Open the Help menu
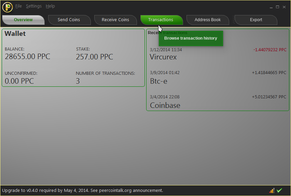The image size is (291, 196). coord(50,6)
